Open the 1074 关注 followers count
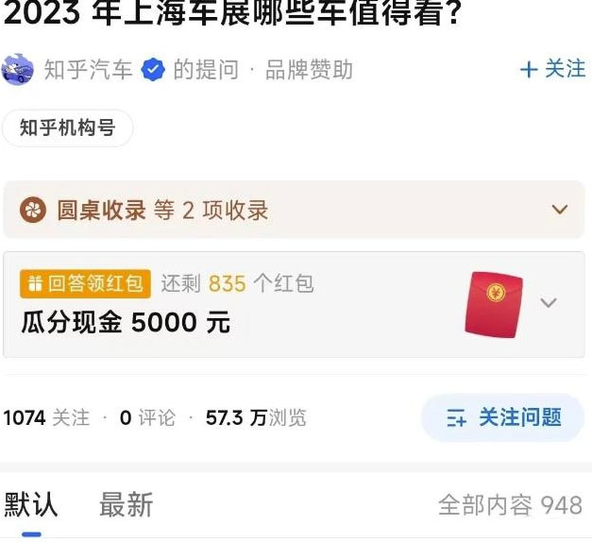Screen dimensions: 592x542 (46, 417)
